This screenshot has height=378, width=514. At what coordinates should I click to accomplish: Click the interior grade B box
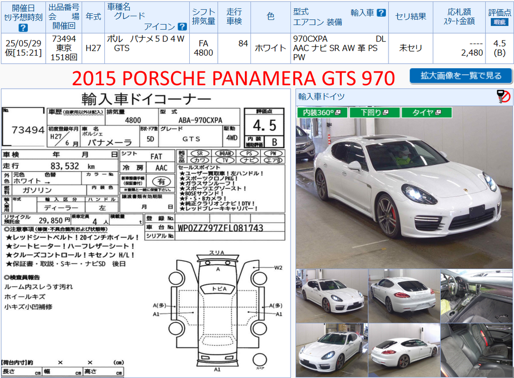pos(275,142)
